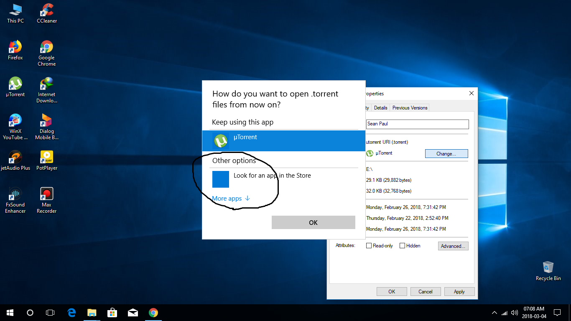Select the Dialog Mobile Broadband shortcut
571x321 pixels.
[x=47, y=127]
